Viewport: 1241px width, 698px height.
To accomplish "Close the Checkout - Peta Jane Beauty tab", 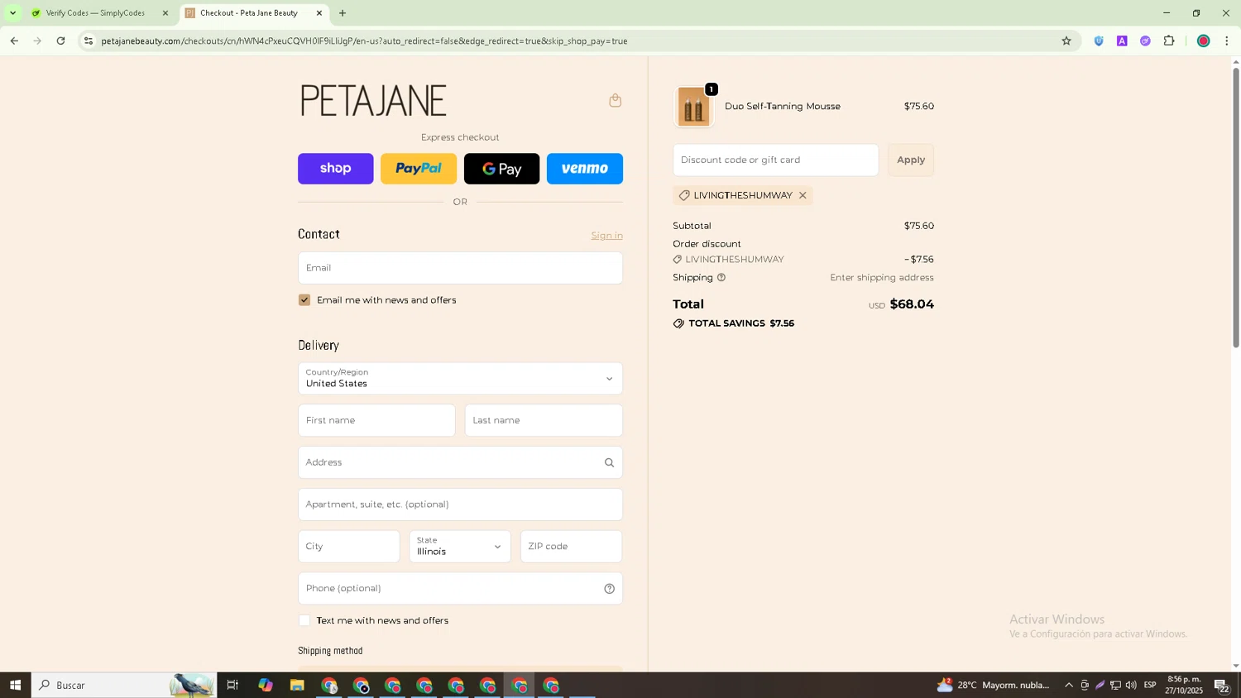I will point(319,13).
